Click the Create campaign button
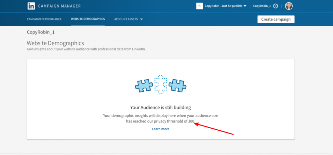The image size is (333, 155). pyautogui.click(x=276, y=19)
